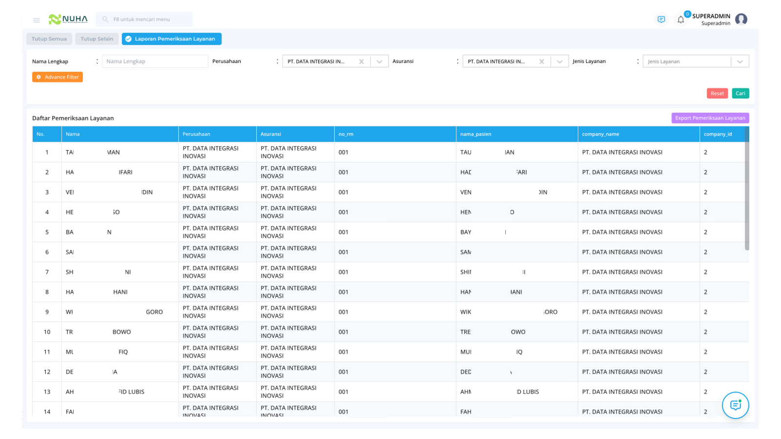This screenshot has width=781, height=439.
Task: Click the Reset button
Action: click(717, 93)
